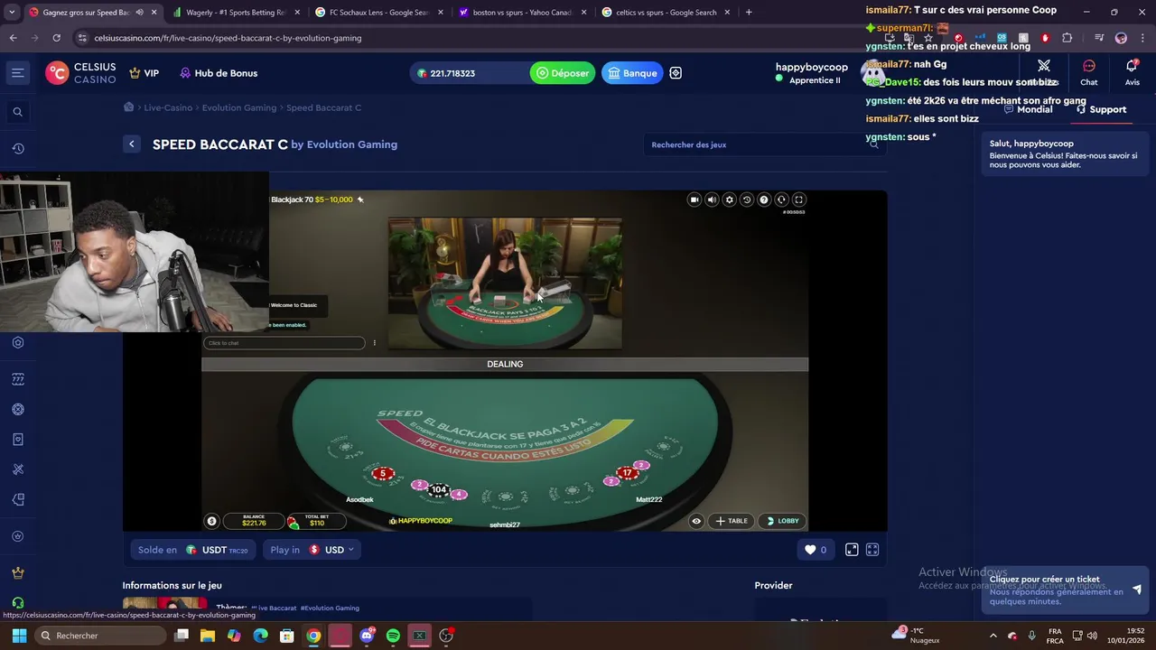Screen dimensions: 1156x650
Task: Click the crown icon in left sidebar
Action: [17, 572]
